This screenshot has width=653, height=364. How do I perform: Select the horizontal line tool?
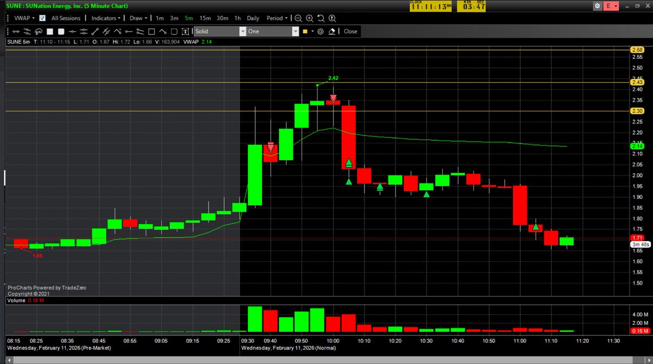coord(72,32)
